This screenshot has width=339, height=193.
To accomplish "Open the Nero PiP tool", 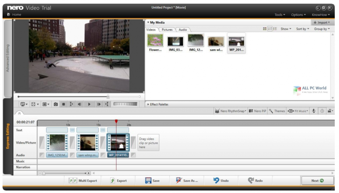I will (257, 111).
